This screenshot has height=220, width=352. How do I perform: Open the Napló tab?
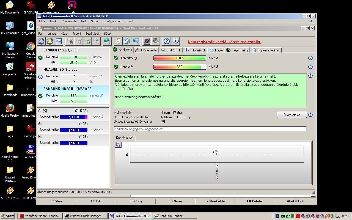[216, 50]
